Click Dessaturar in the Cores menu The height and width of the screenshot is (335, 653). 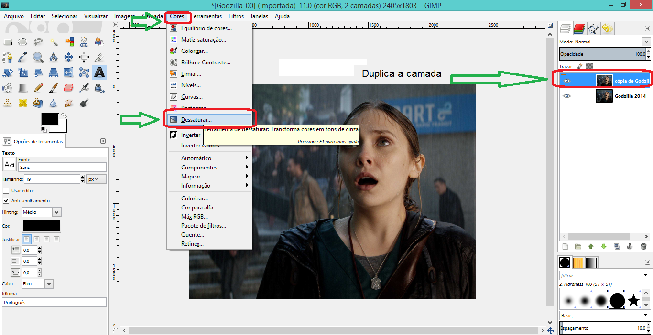coord(196,120)
